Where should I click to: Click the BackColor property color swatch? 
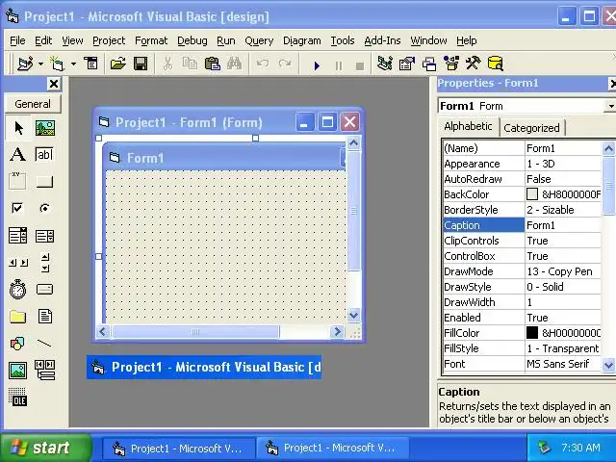point(532,194)
